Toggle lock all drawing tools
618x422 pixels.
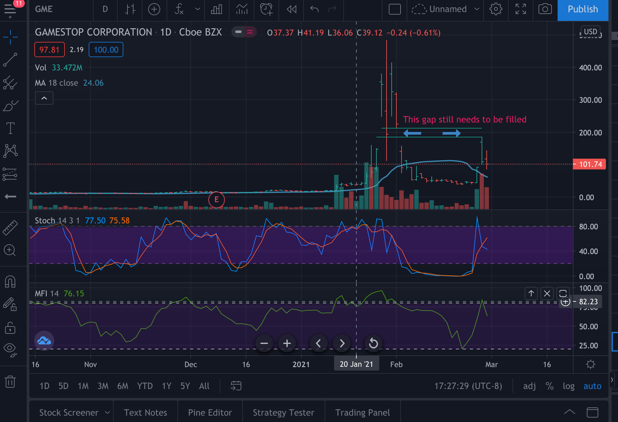(10, 328)
